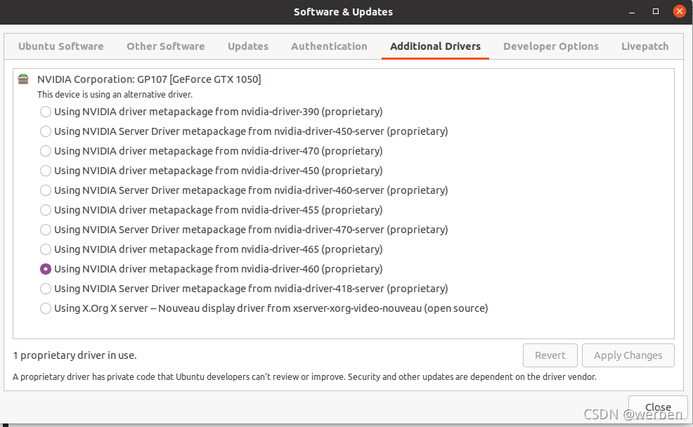Viewport: 693px width, 427px height.
Task: Close window with the orange X button
Action: [x=680, y=11]
